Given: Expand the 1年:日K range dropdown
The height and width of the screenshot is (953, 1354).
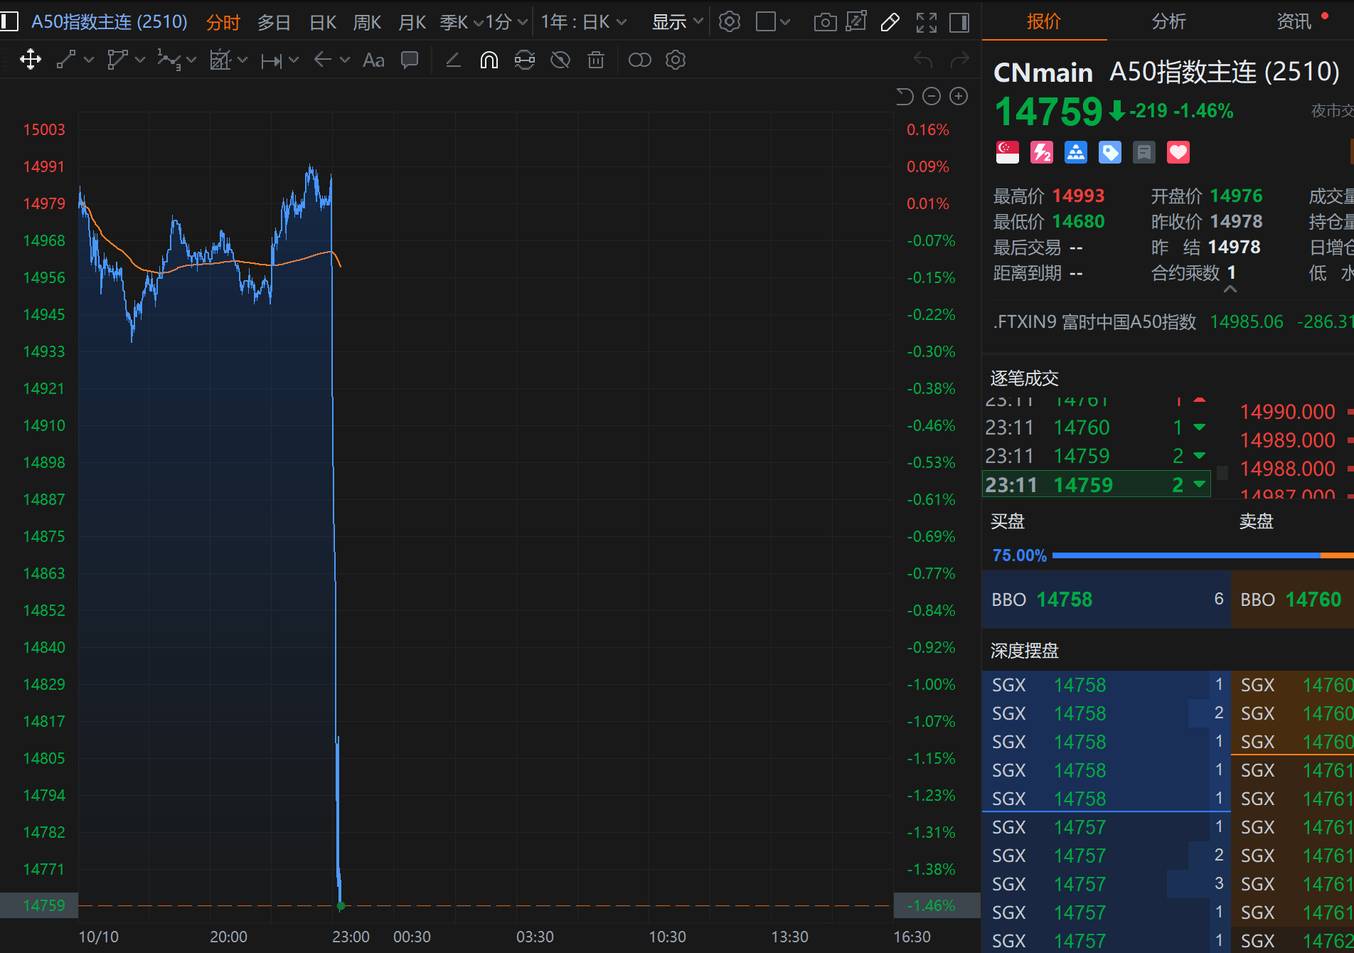Looking at the screenshot, I should (583, 23).
